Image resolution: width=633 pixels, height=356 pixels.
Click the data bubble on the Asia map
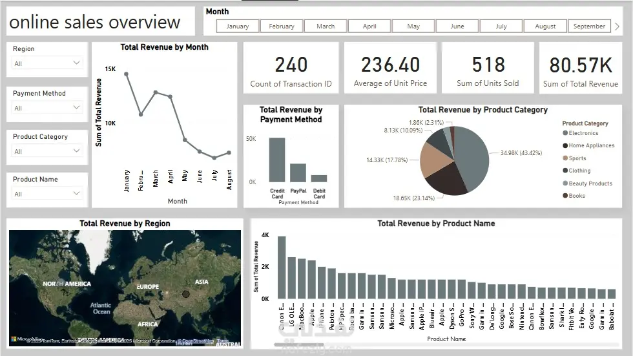[186, 294]
